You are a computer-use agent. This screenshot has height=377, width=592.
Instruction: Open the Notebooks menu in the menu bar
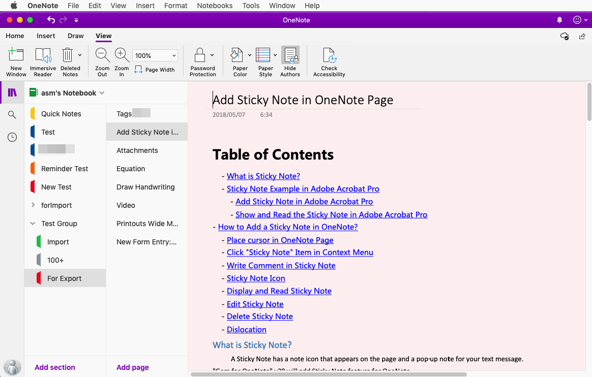(x=214, y=6)
